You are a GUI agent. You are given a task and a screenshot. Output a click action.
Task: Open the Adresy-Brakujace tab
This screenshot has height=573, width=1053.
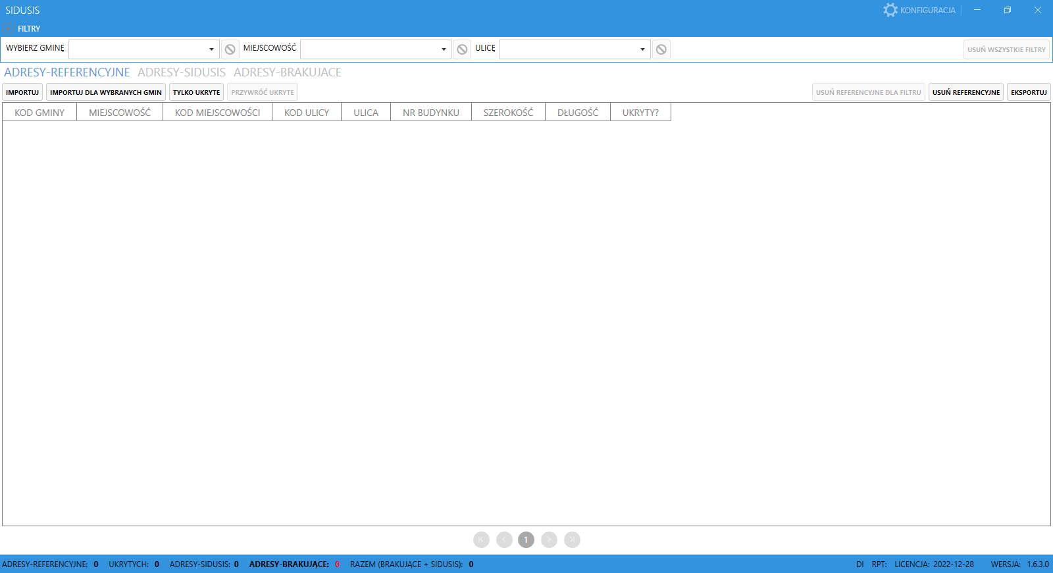(287, 72)
